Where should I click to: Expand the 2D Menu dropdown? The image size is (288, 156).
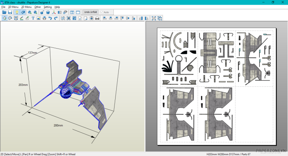(x=26, y=7)
